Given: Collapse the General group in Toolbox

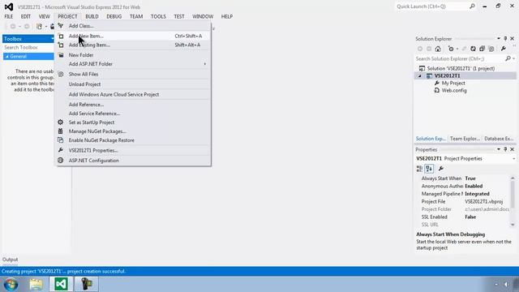Looking at the screenshot, I should tap(7, 57).
